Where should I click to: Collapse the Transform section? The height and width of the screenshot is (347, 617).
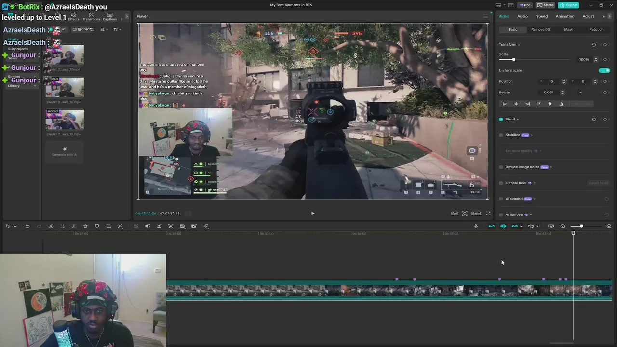(519, 45)
